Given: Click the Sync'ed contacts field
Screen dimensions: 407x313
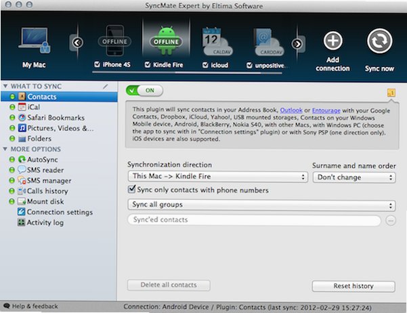Looking at the screenshot, I should [255, 220].
